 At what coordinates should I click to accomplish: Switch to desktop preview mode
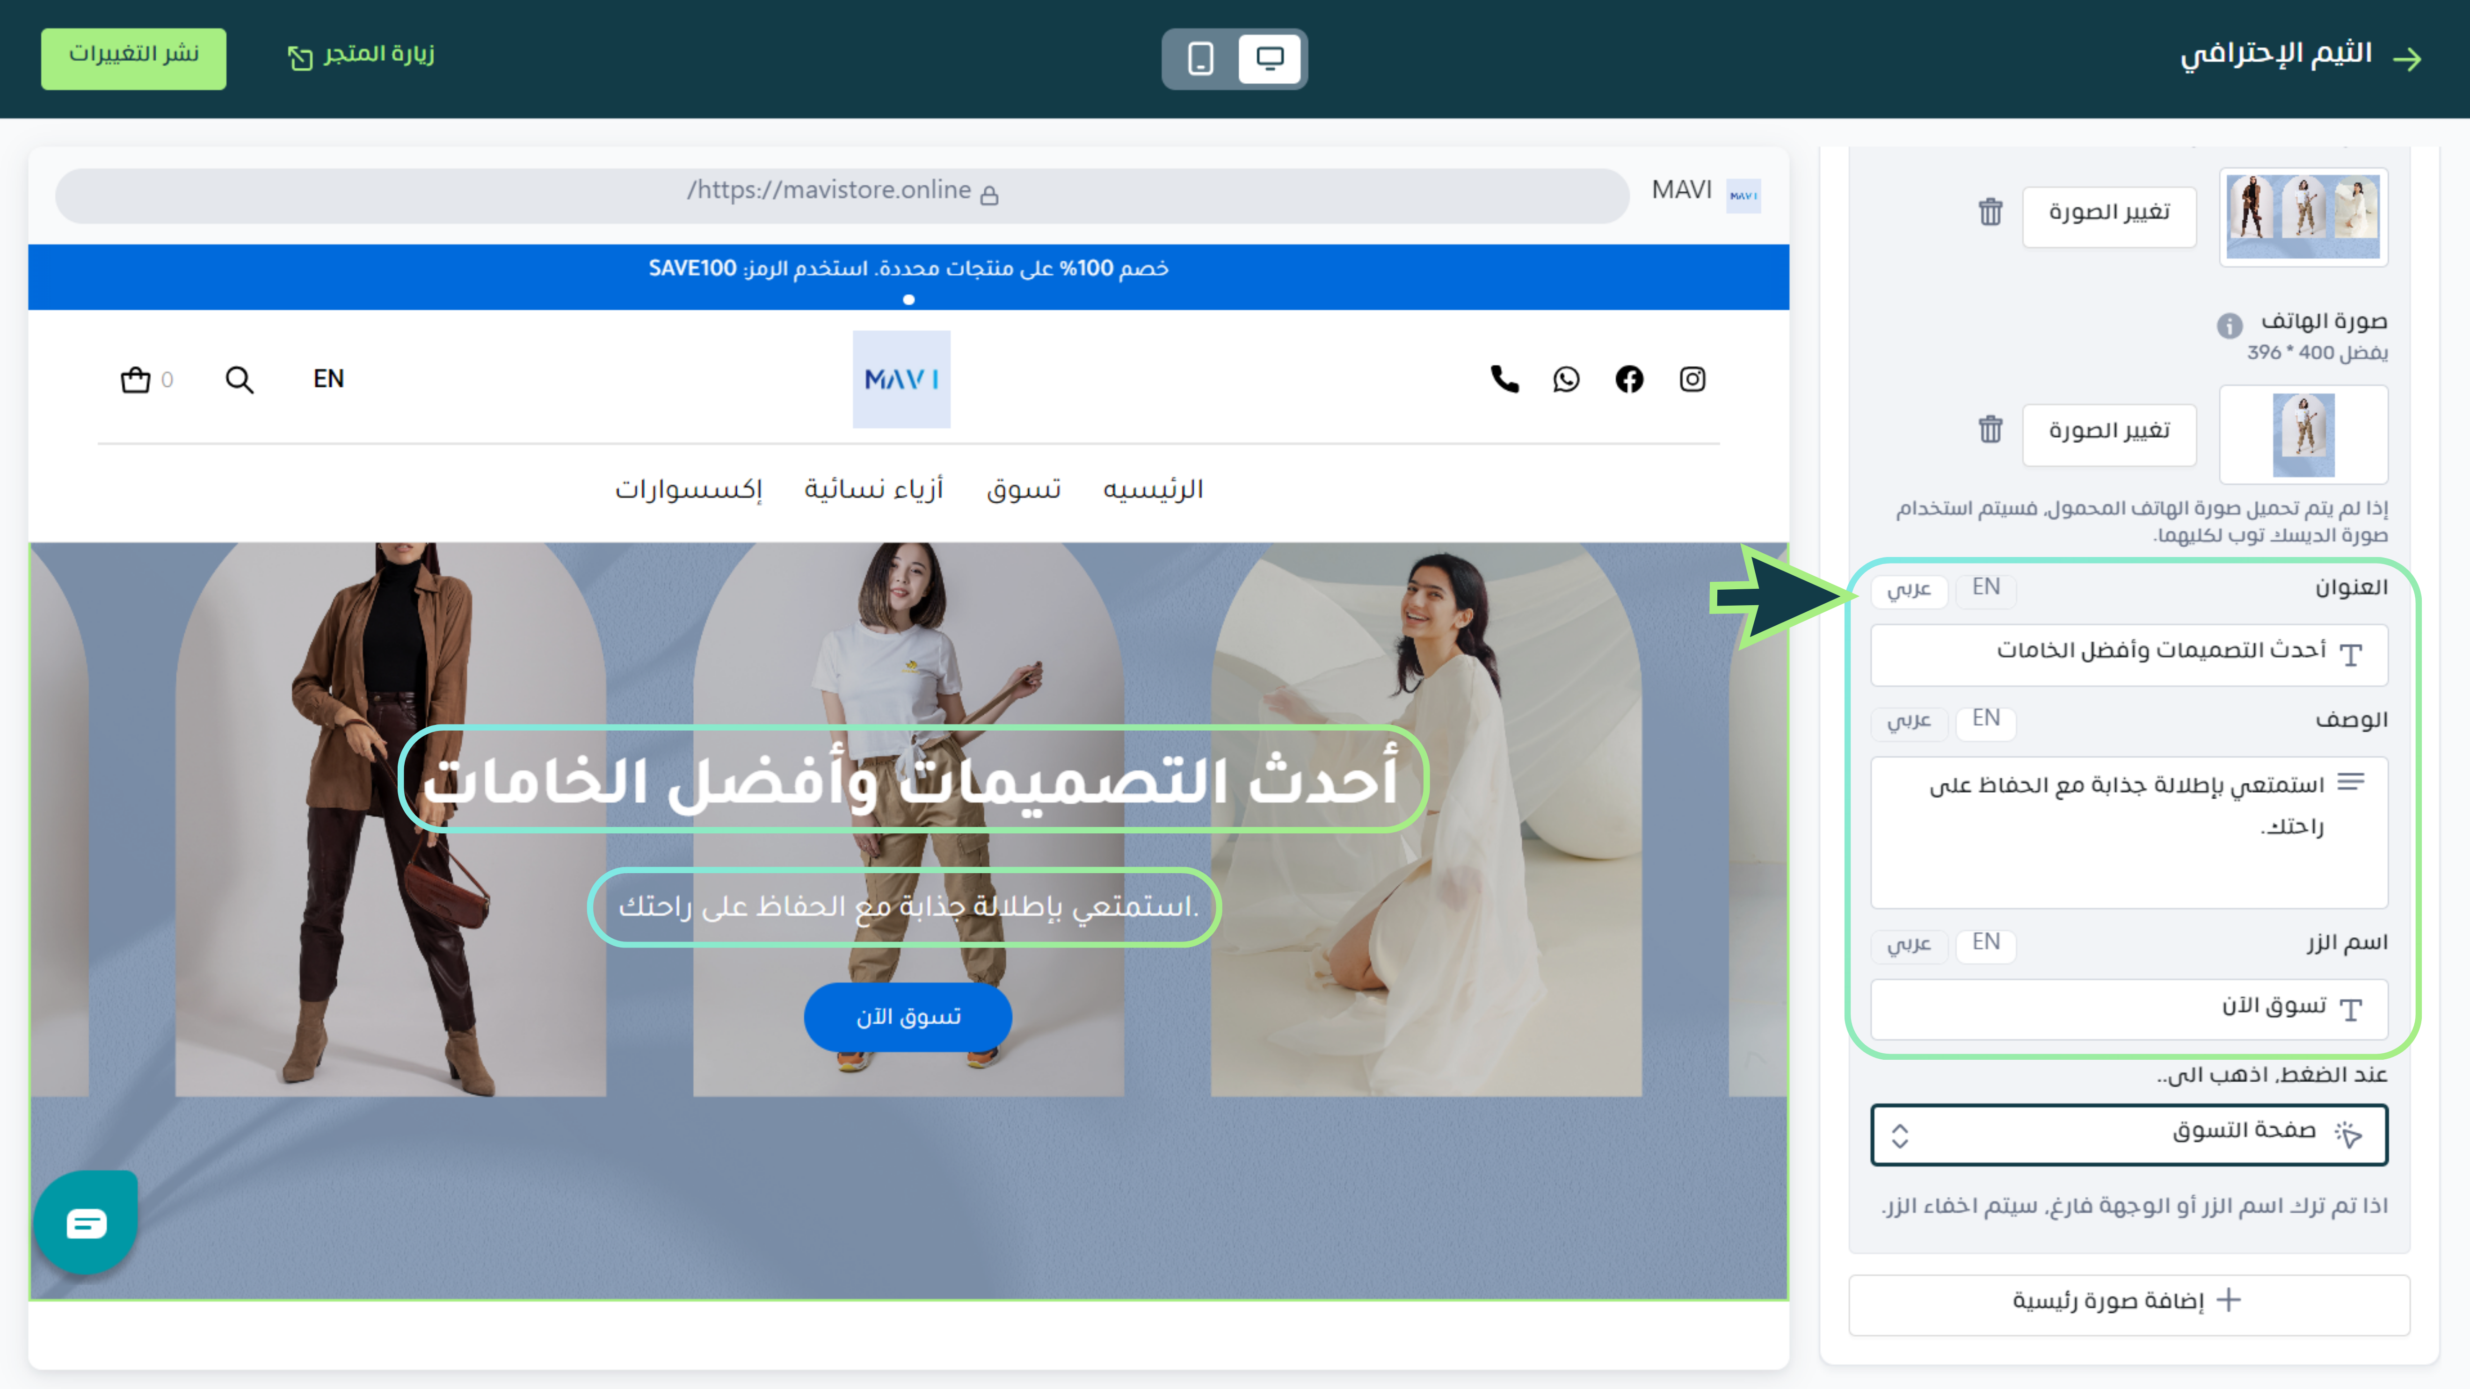tap(1270, 58)
